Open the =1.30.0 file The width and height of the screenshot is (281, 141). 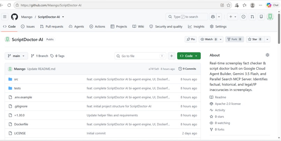20,115
